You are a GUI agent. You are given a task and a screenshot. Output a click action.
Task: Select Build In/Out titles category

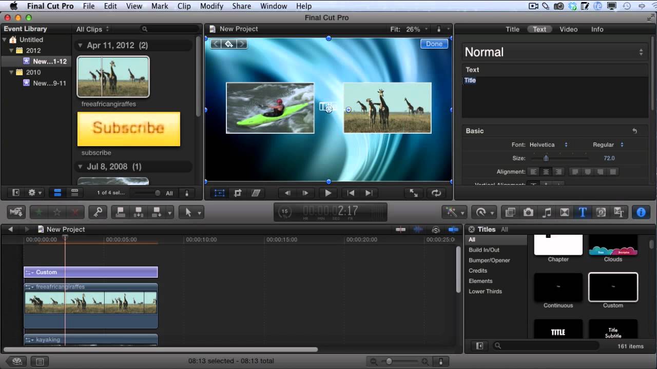(484, 250)
